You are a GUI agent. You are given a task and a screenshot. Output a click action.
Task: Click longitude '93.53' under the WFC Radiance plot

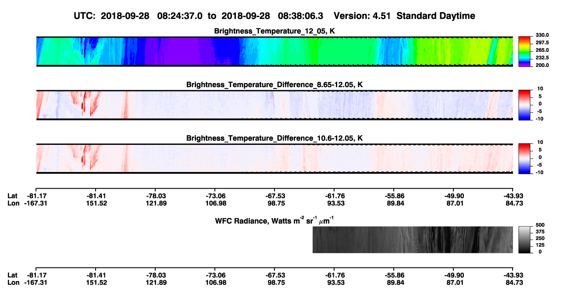[334, 282]
